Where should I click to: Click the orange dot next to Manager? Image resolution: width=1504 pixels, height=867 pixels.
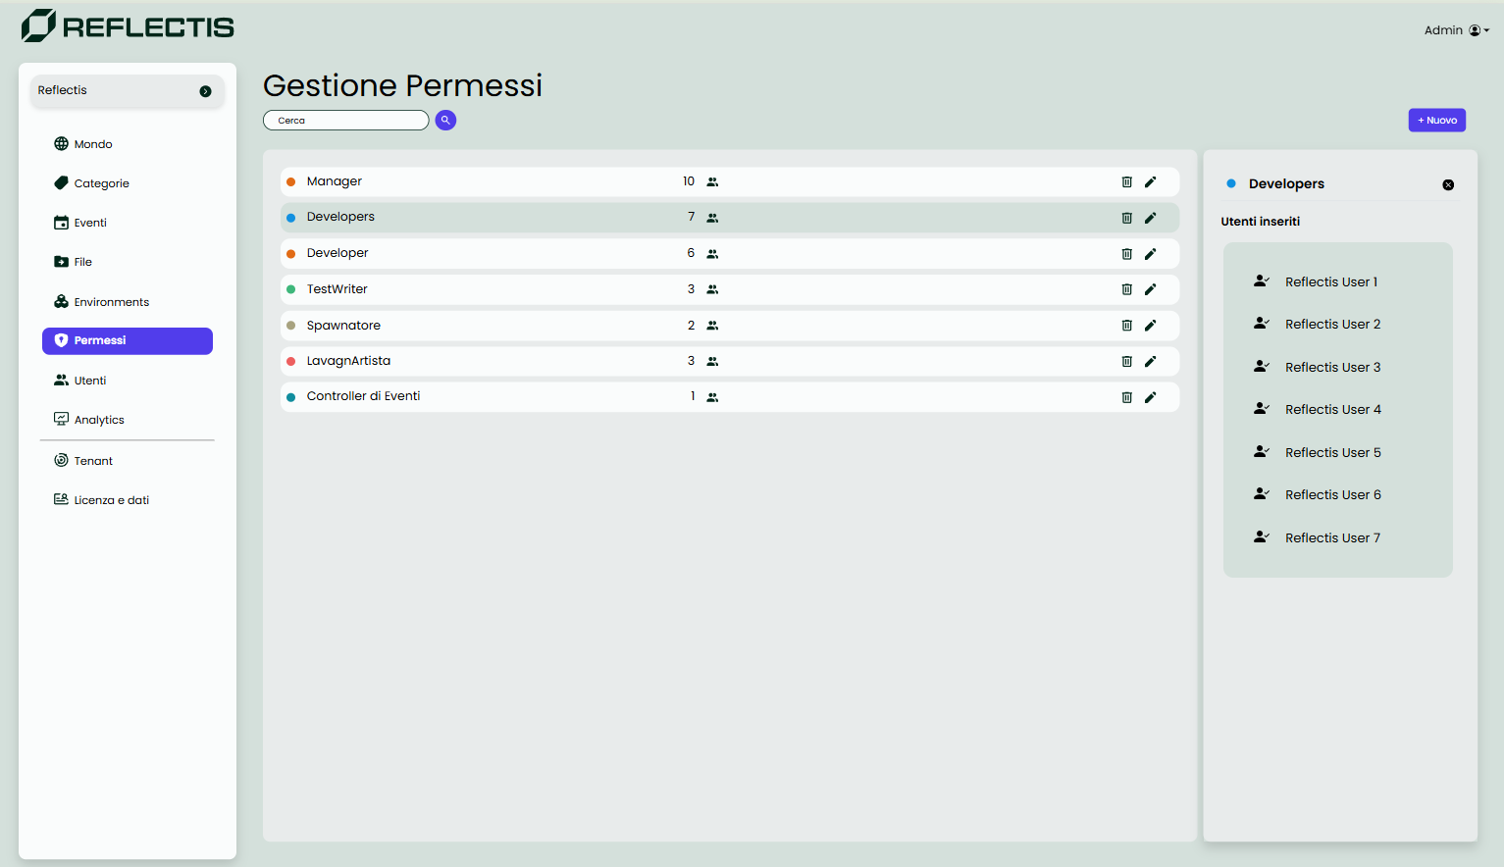[292, 181]
